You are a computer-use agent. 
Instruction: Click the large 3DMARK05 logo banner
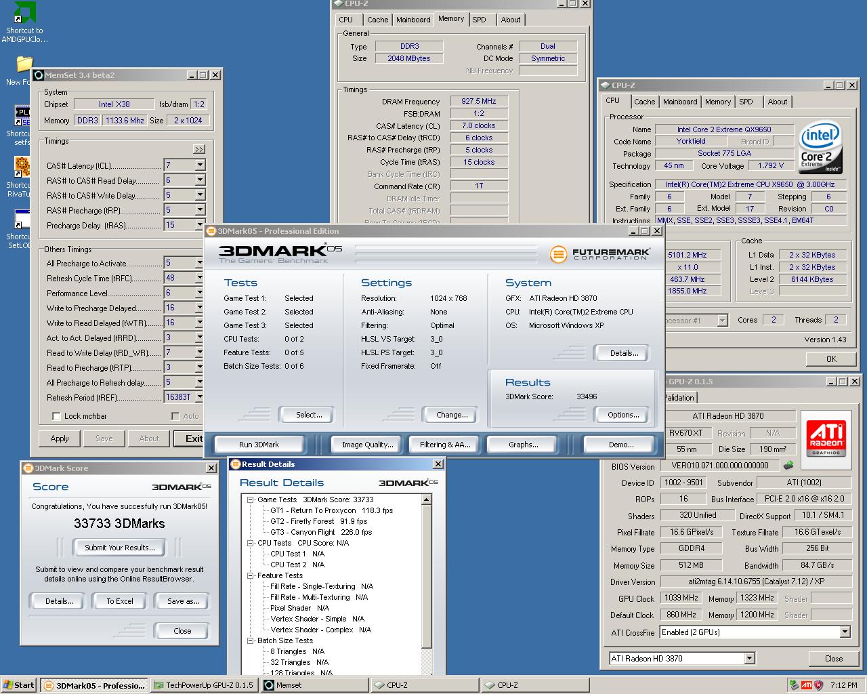click(280, 253)
